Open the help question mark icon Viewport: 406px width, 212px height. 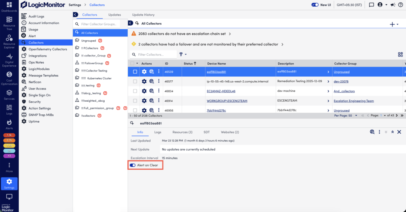[x=400, y=5]
